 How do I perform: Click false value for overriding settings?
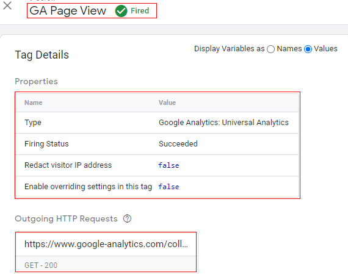point(169,187)
